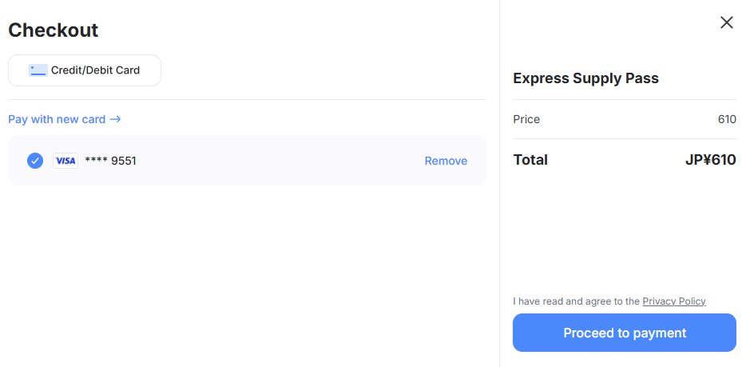Click the Checkout heading
This screenshot has height=367, width=746.
coord(53,30)
